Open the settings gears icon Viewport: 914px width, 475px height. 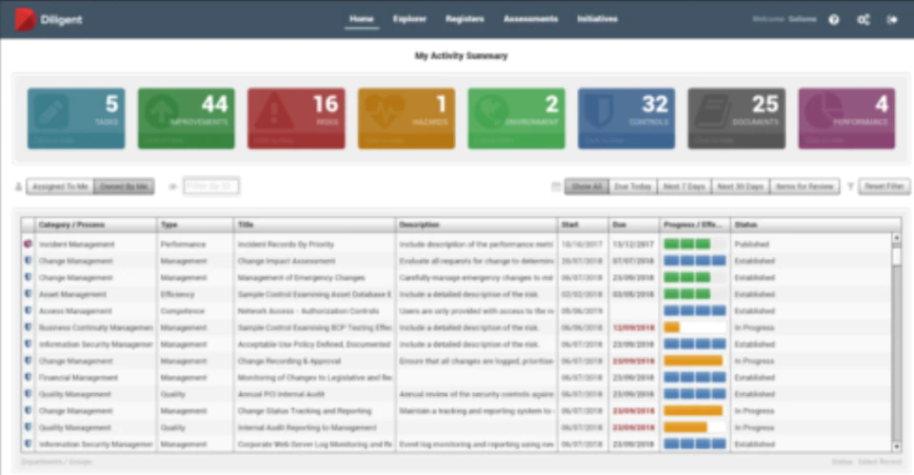point(864,20)
